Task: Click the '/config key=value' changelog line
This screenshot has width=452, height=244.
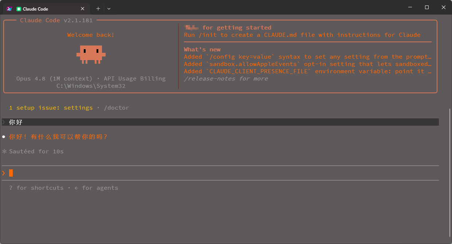Action: tap(308, 57)
